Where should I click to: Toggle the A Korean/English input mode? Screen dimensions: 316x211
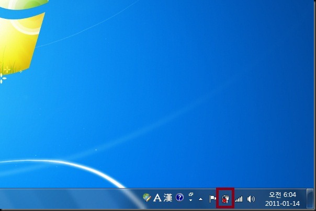[157, 198]
